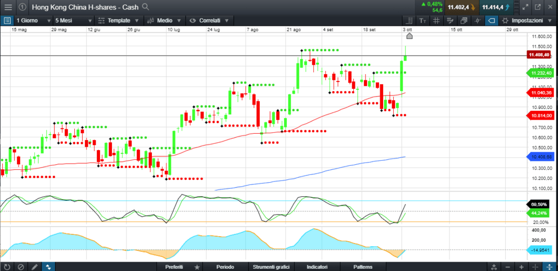Click the red 11.408,40 price label
Image resolution: width=558 pixels, height=271 pixels.
pos(540,55)
